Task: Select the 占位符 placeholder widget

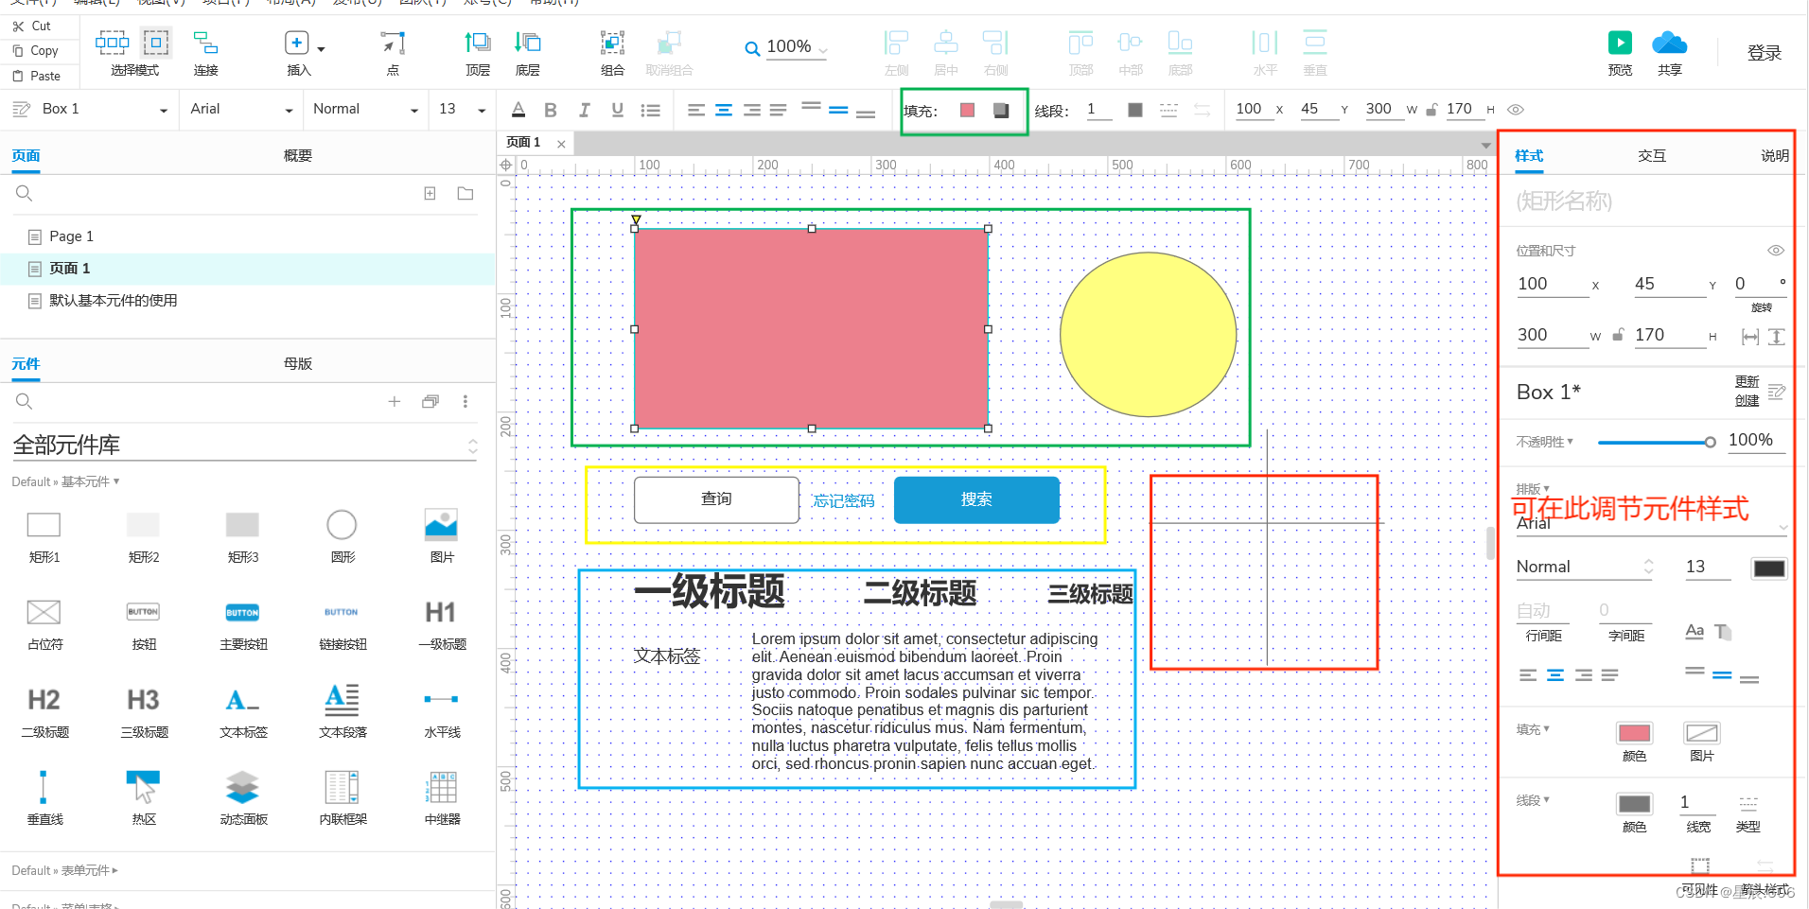Action: (44, 624)
